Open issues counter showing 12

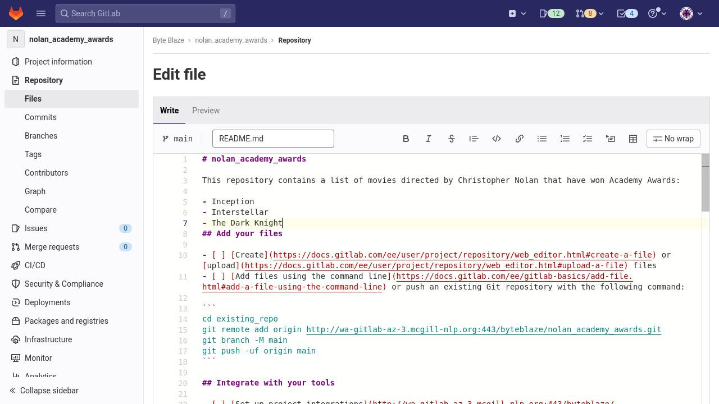tap(552, 13)
